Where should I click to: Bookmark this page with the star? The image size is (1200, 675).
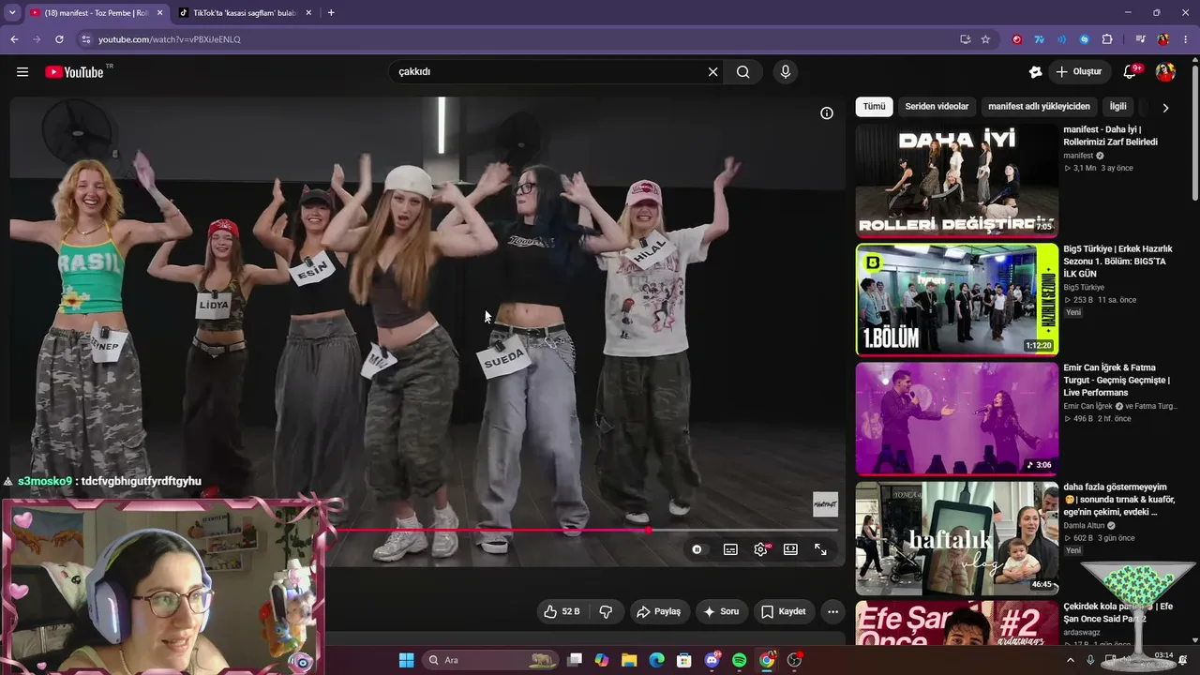(x=985, y=39)
